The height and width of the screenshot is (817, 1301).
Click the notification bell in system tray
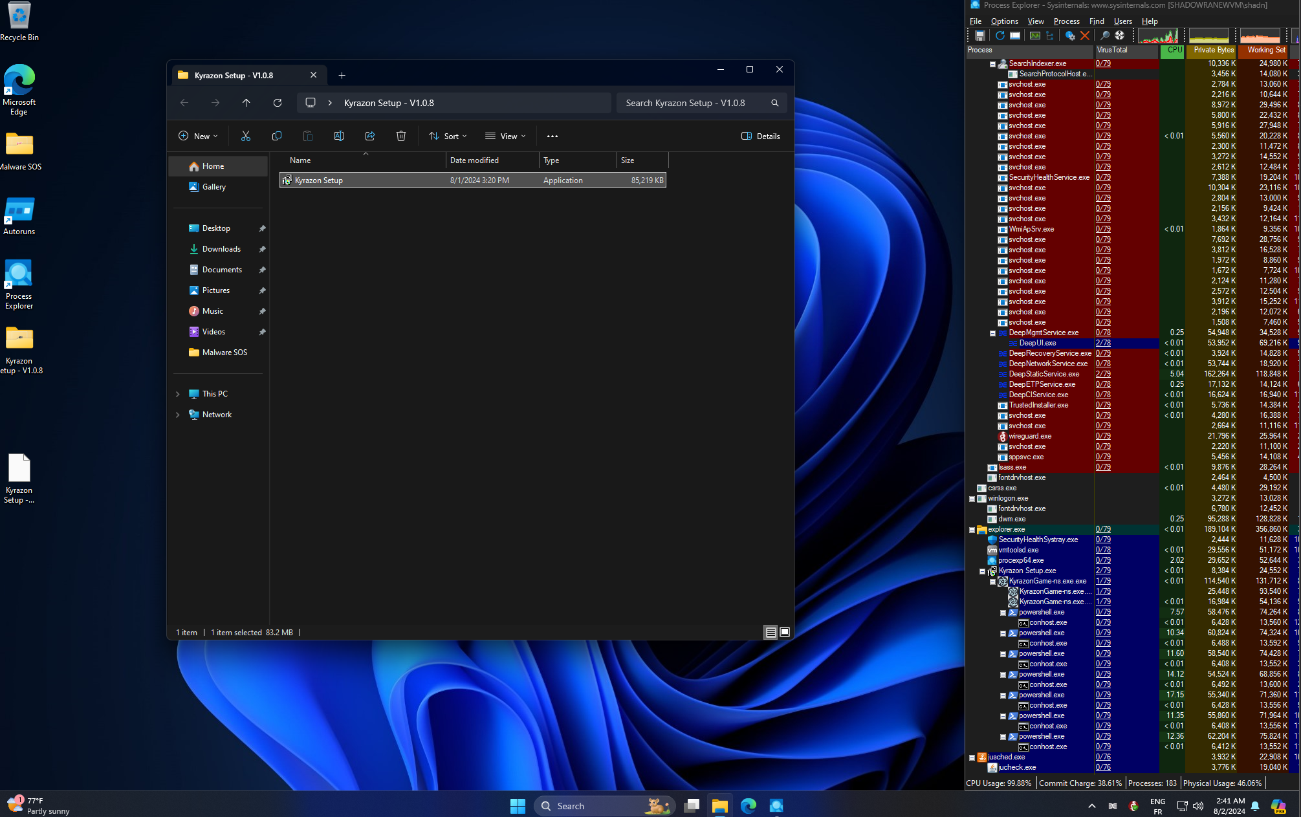1255,806
